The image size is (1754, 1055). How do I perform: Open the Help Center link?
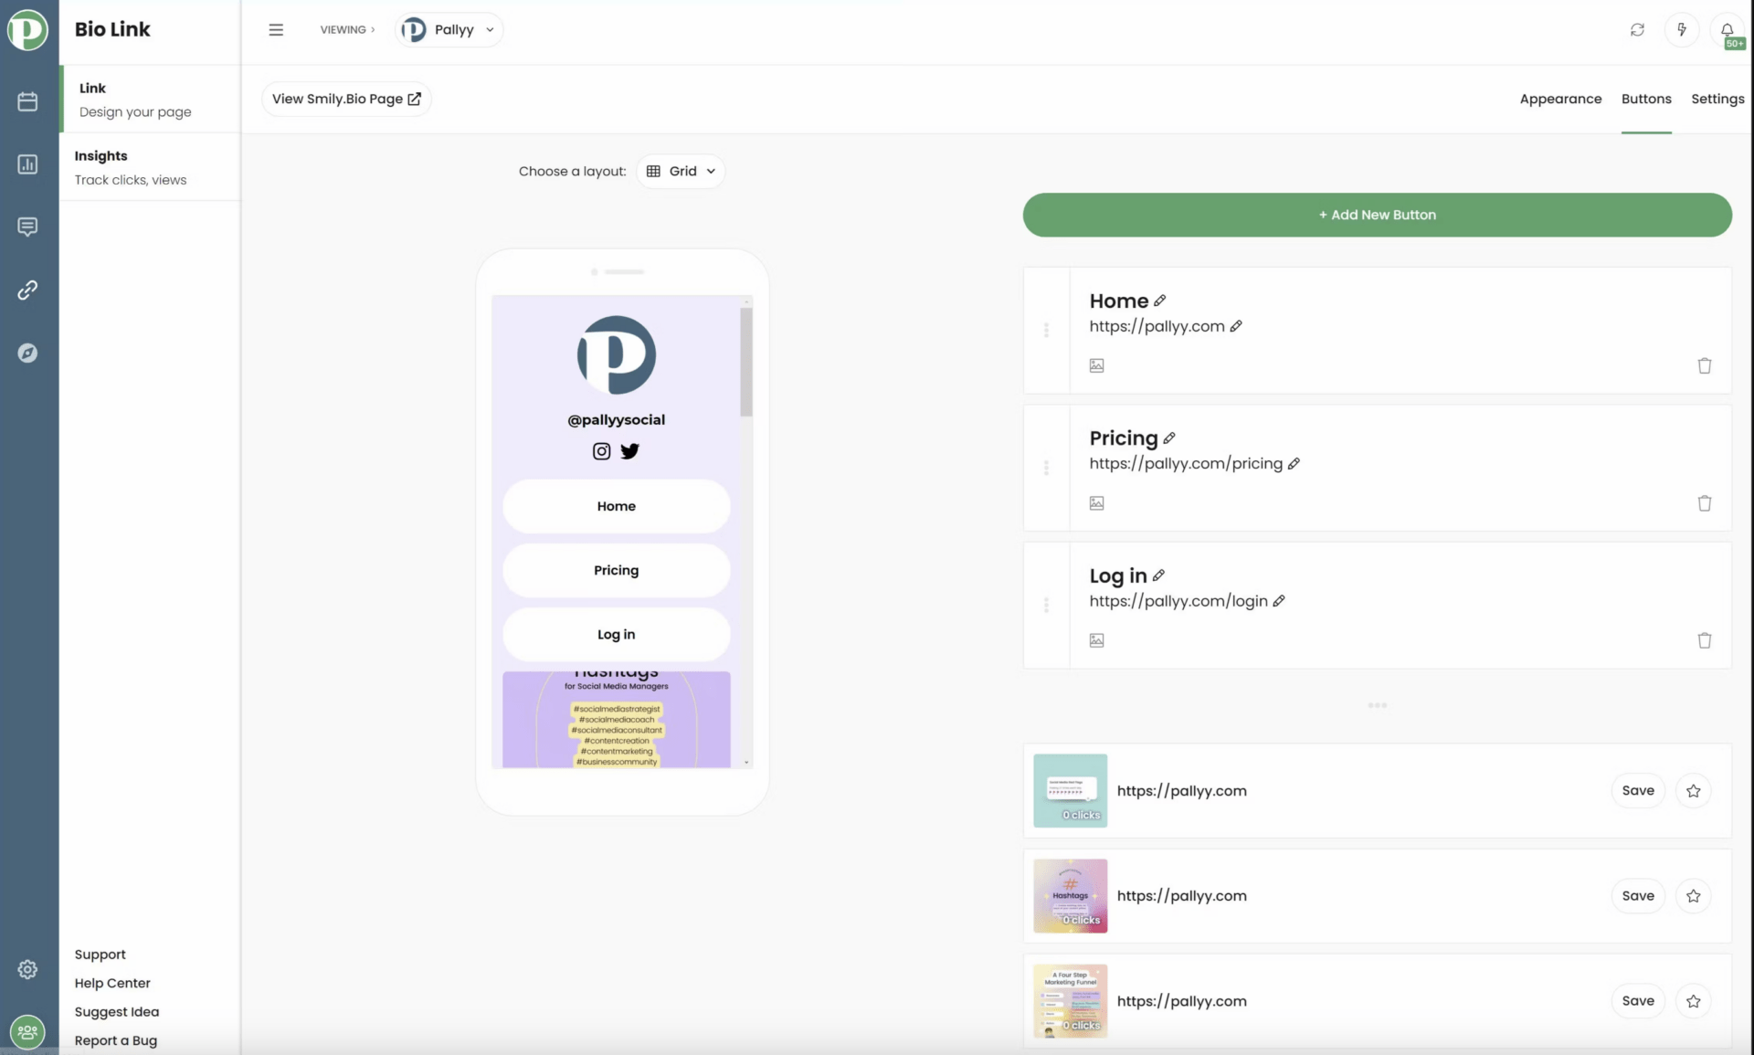coord(111,983)
